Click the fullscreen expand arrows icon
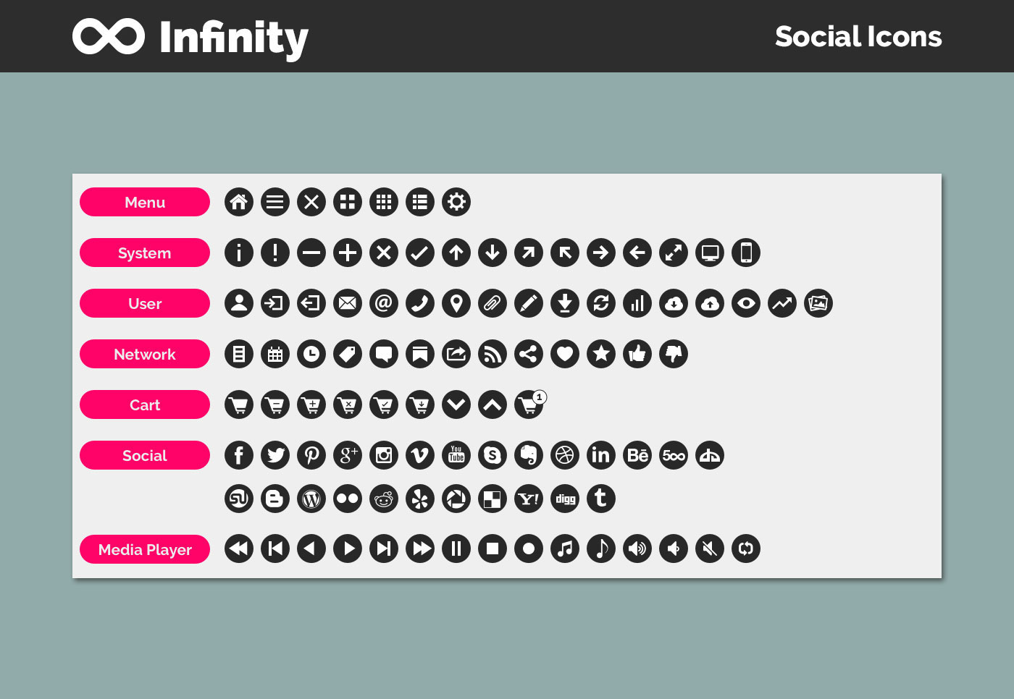The height and width of the screenshot is (699, 1014). 674,253
